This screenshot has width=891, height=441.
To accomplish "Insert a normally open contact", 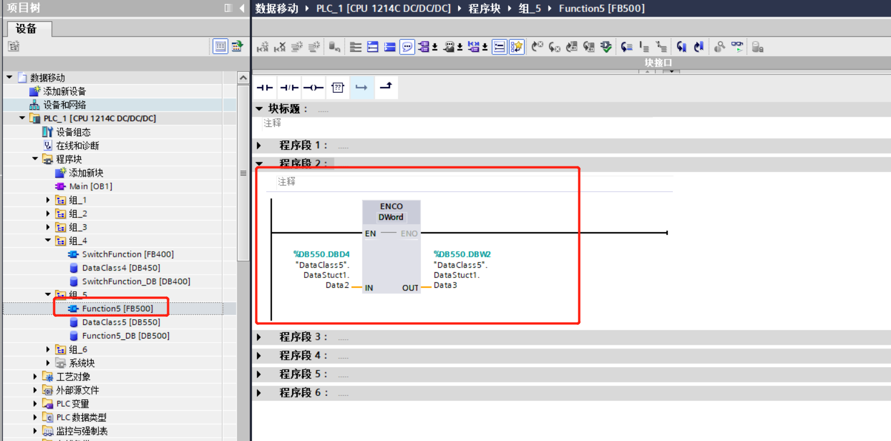I will click(265, 88).
